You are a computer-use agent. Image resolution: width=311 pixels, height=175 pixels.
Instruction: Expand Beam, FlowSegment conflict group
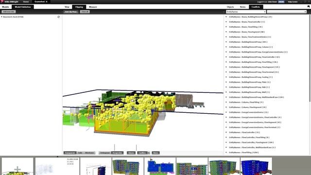click(x=226, y=32)
